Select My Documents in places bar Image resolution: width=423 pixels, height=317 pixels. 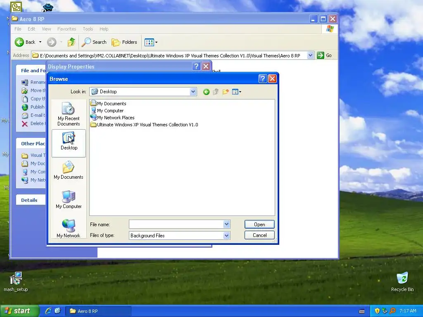pos(69,170)
